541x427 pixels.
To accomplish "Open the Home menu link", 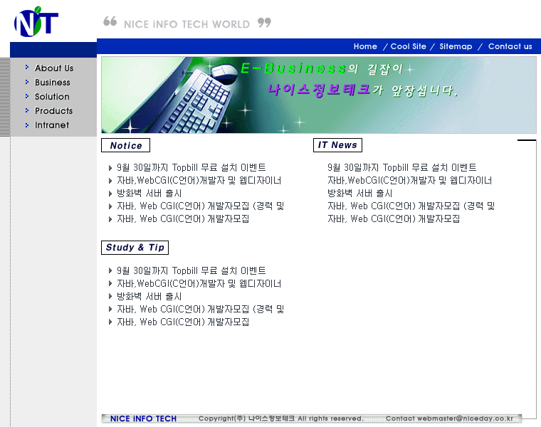I will [365, 46].
